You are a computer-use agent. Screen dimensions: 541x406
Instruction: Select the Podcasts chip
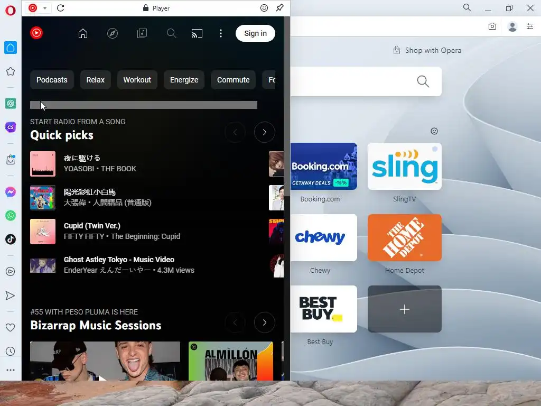coord(52,80)
